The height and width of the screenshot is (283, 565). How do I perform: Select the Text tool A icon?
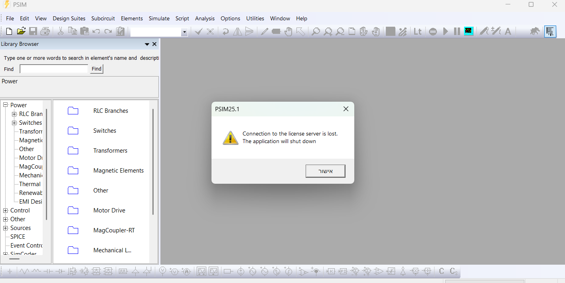[508, 31]
